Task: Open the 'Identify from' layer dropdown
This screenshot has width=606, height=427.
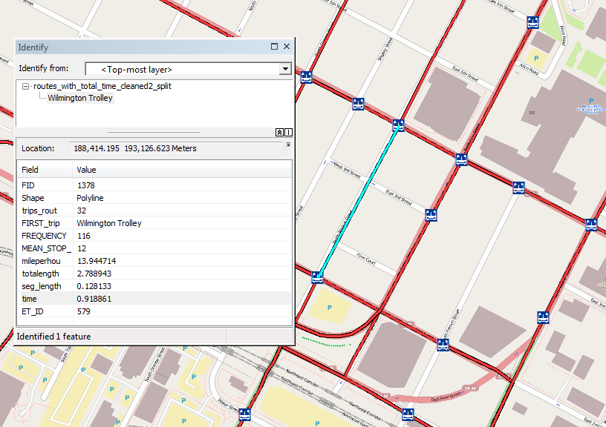Action: tap(284, 69)
